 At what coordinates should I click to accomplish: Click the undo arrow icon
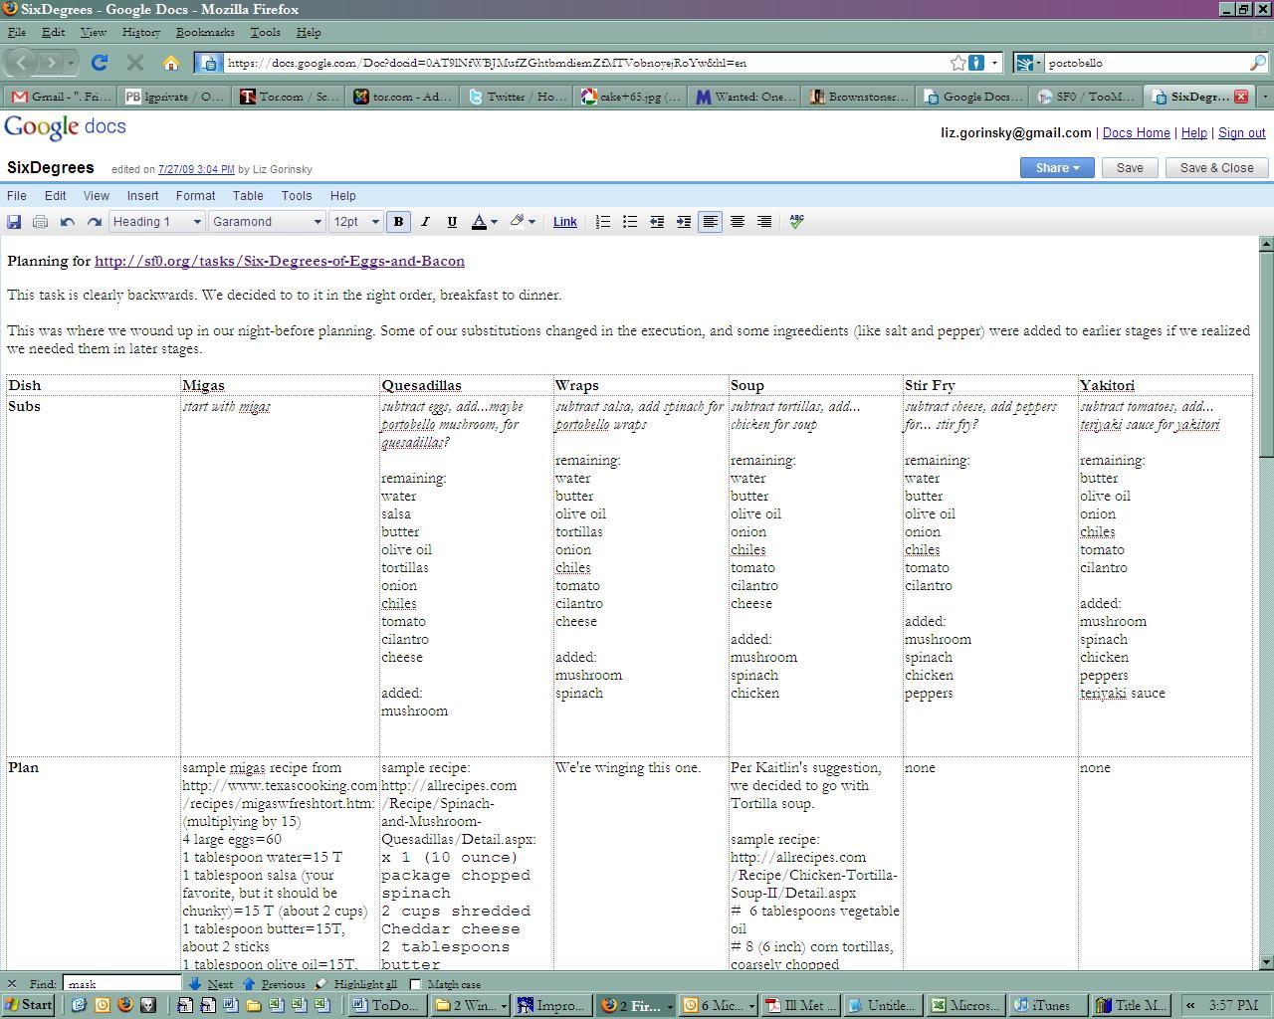click(68, 222)
